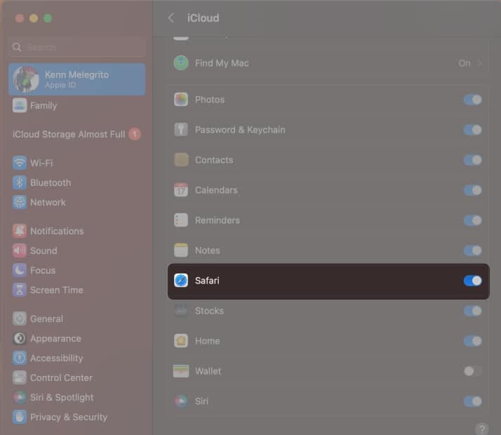Click the Safari compass icon
The image size is (501, 435).
181,281
